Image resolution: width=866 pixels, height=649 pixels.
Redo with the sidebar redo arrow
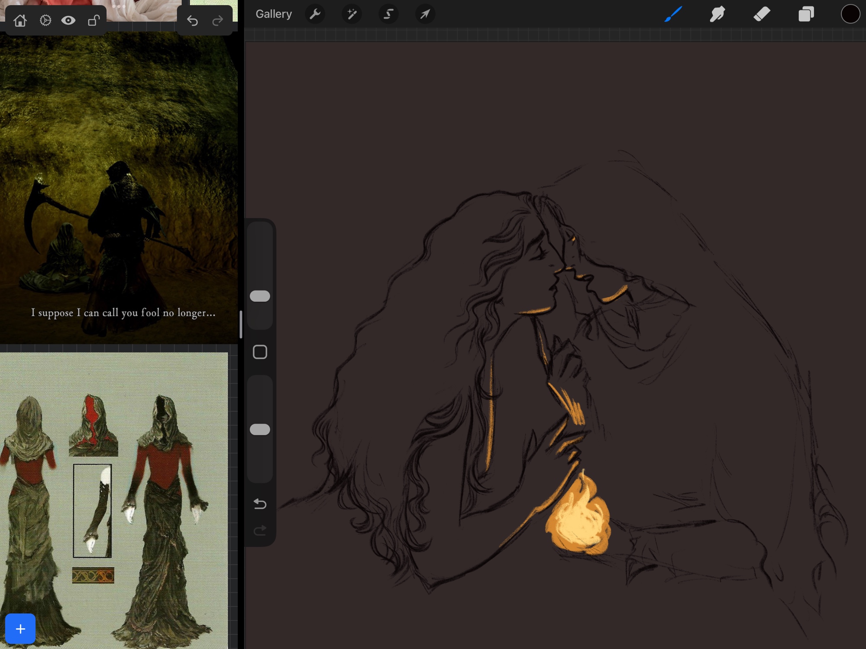(260, 530)
